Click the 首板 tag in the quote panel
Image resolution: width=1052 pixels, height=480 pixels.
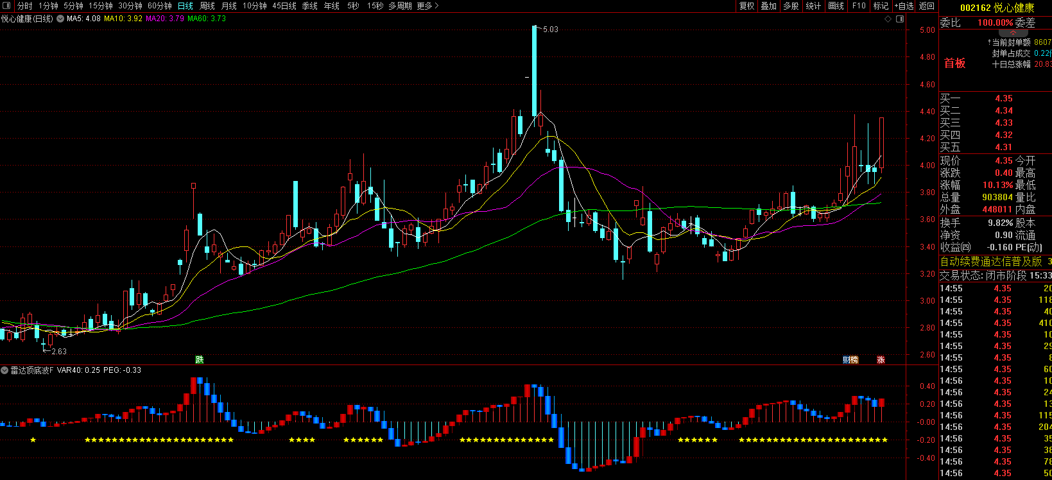pos(954,63)
